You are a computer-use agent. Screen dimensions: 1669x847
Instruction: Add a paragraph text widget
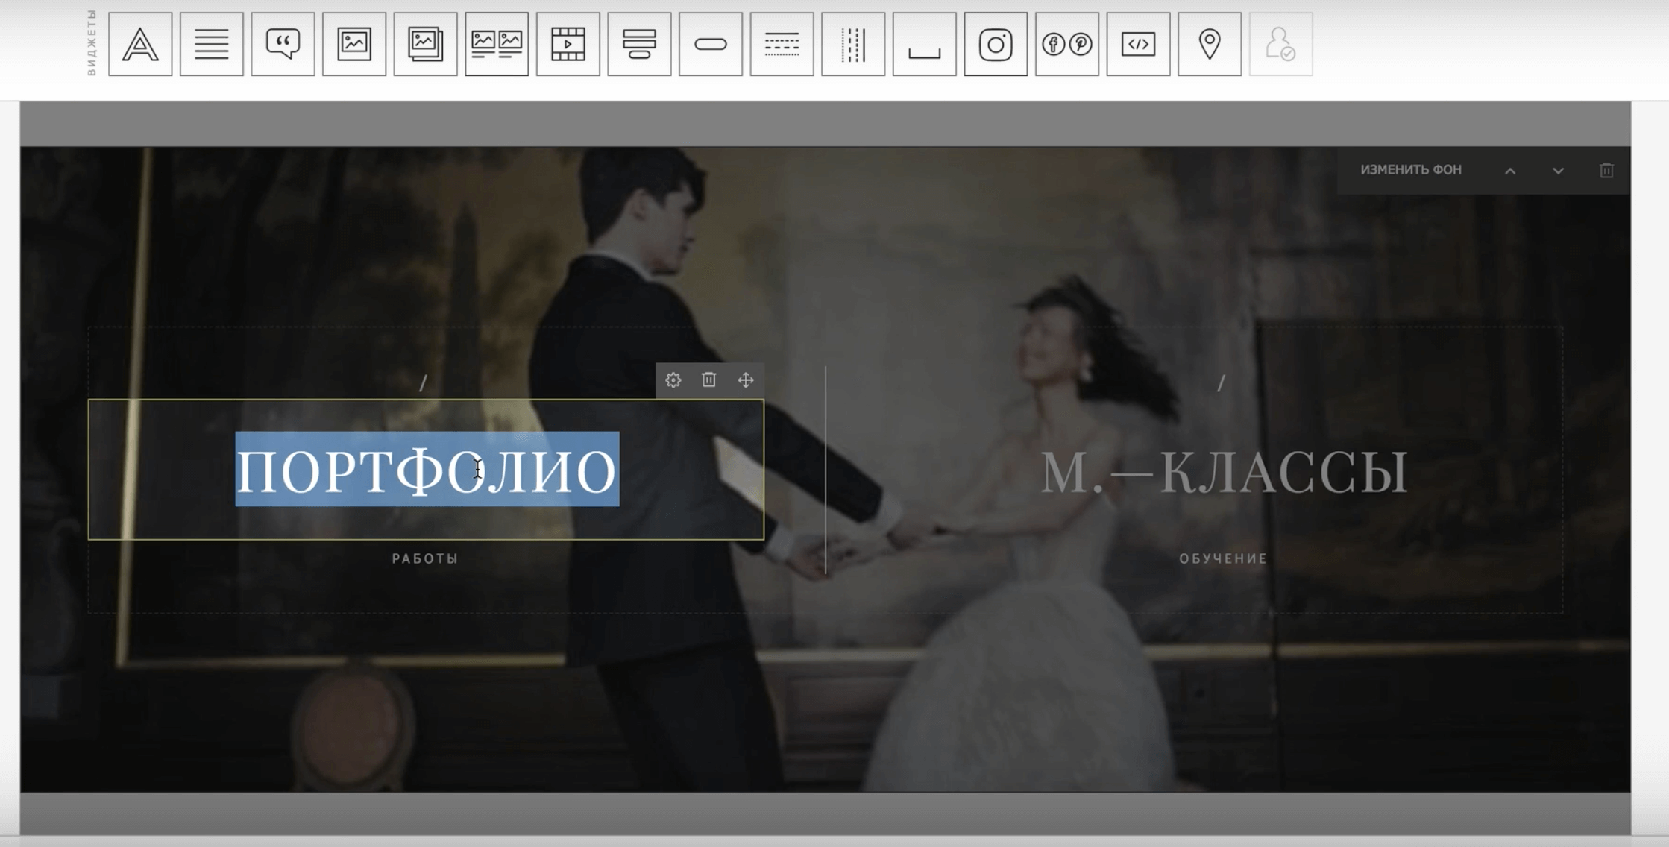point(211,44)
